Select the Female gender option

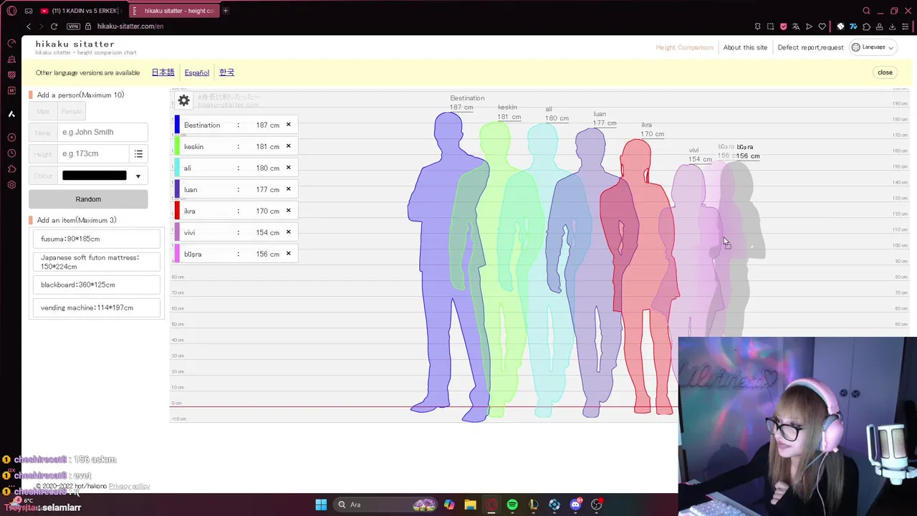tap(71, 111)
